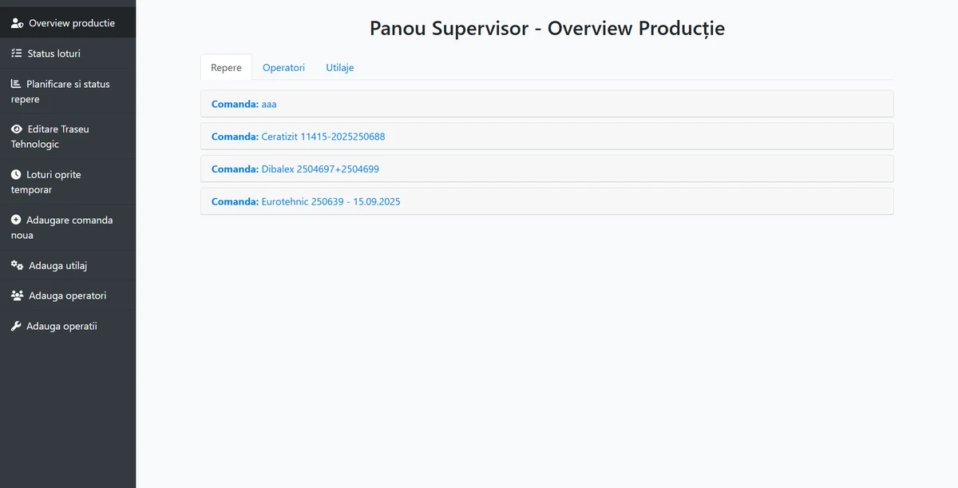
Task: Click the plus-circle icon for Adaugare comanda noua
Action: point(16,220)
